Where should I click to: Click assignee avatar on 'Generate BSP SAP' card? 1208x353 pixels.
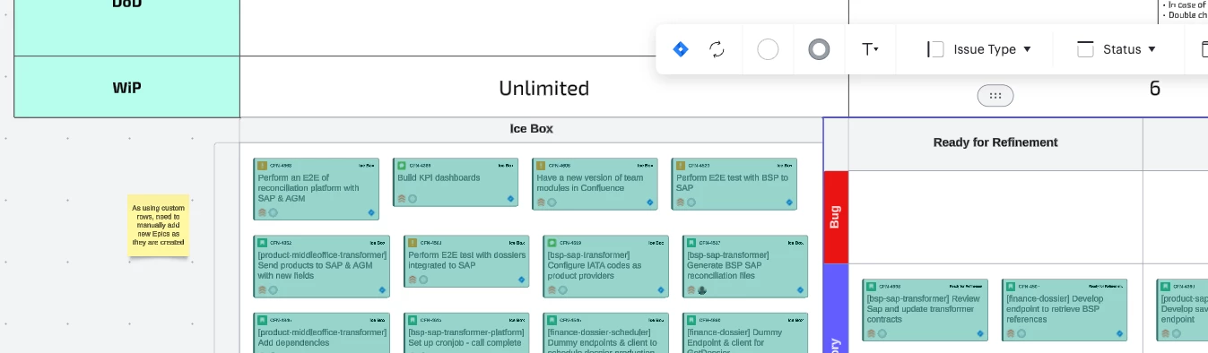(702, 289)
